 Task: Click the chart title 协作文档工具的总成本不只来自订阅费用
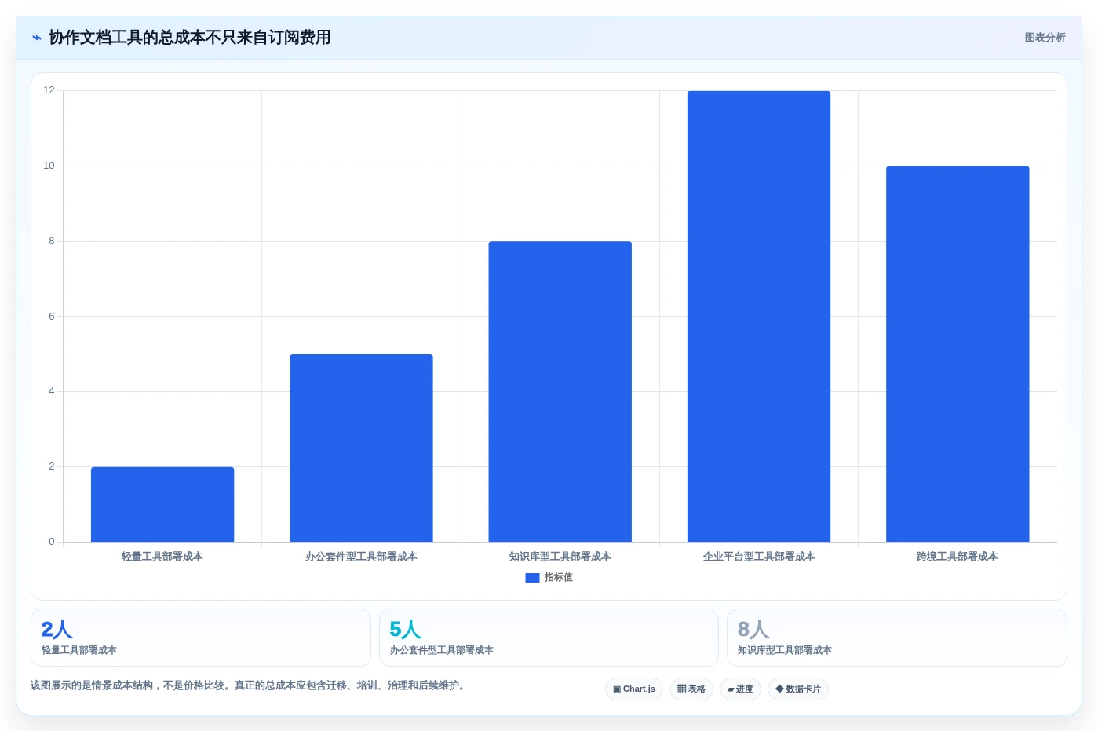(190, 38)
